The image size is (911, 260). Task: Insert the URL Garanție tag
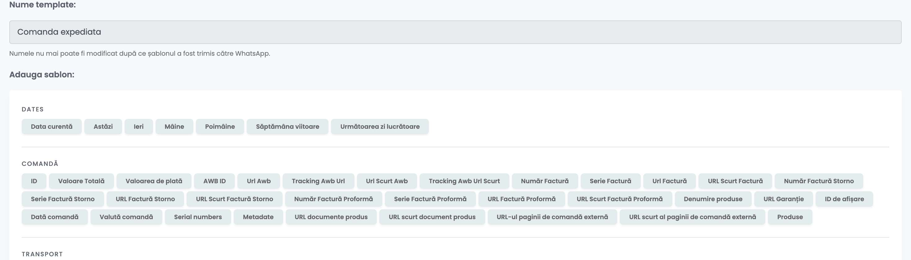point(784,199)
